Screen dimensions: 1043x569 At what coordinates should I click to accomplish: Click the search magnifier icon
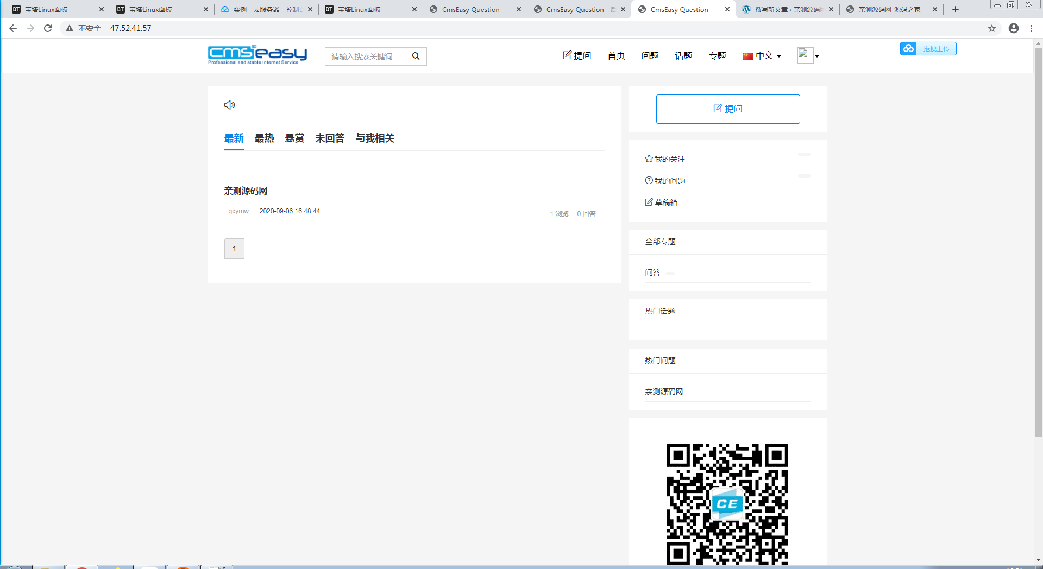(x=416, y=56)
